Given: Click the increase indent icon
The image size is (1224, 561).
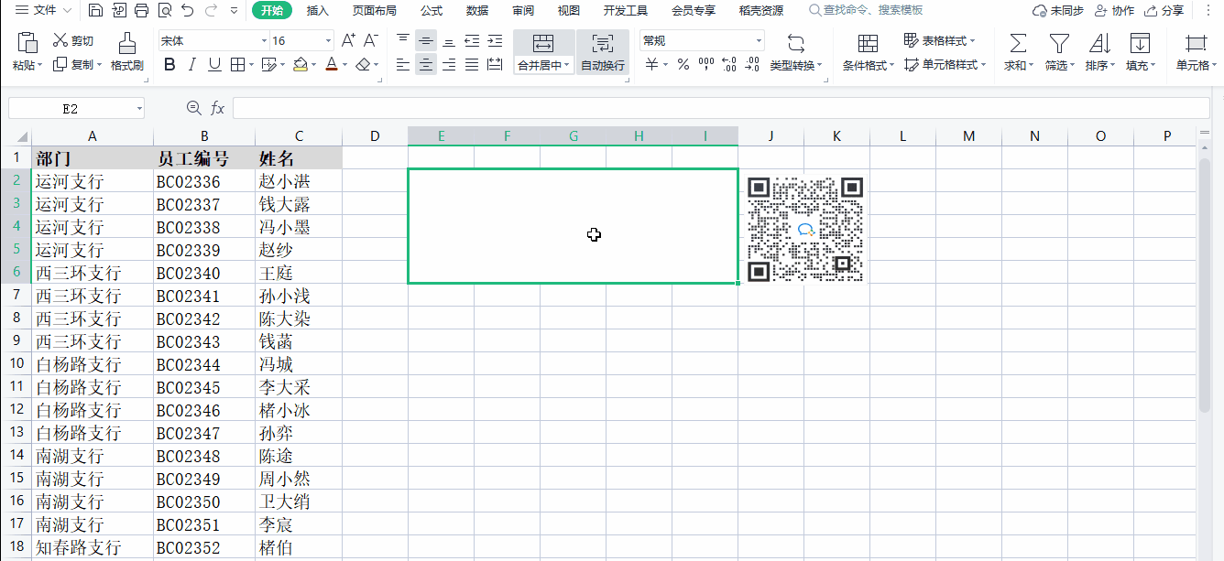Looking at the screenshot, I should [x=495, y=41].
